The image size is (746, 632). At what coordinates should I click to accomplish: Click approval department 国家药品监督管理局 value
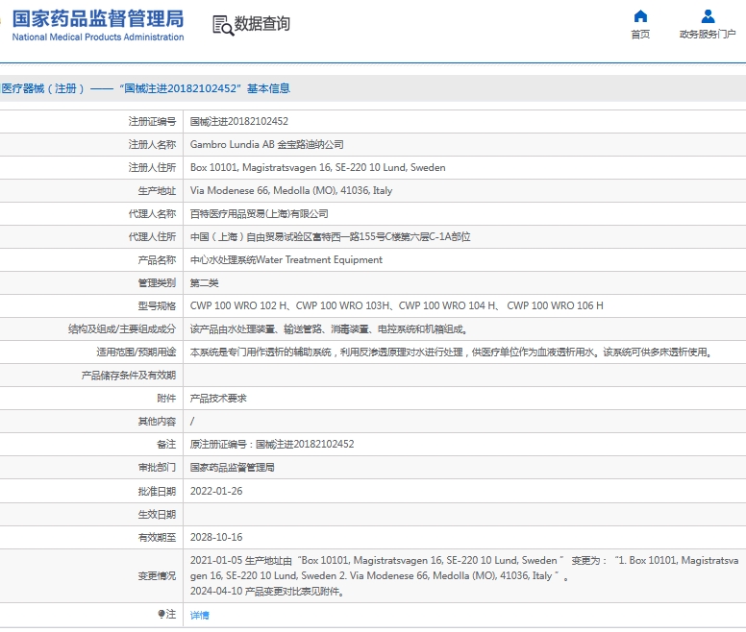pyautogui.click(x=233, y=468)
